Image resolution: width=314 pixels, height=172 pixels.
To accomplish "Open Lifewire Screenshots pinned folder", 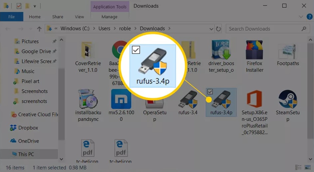I will click(x=36, y=61).
